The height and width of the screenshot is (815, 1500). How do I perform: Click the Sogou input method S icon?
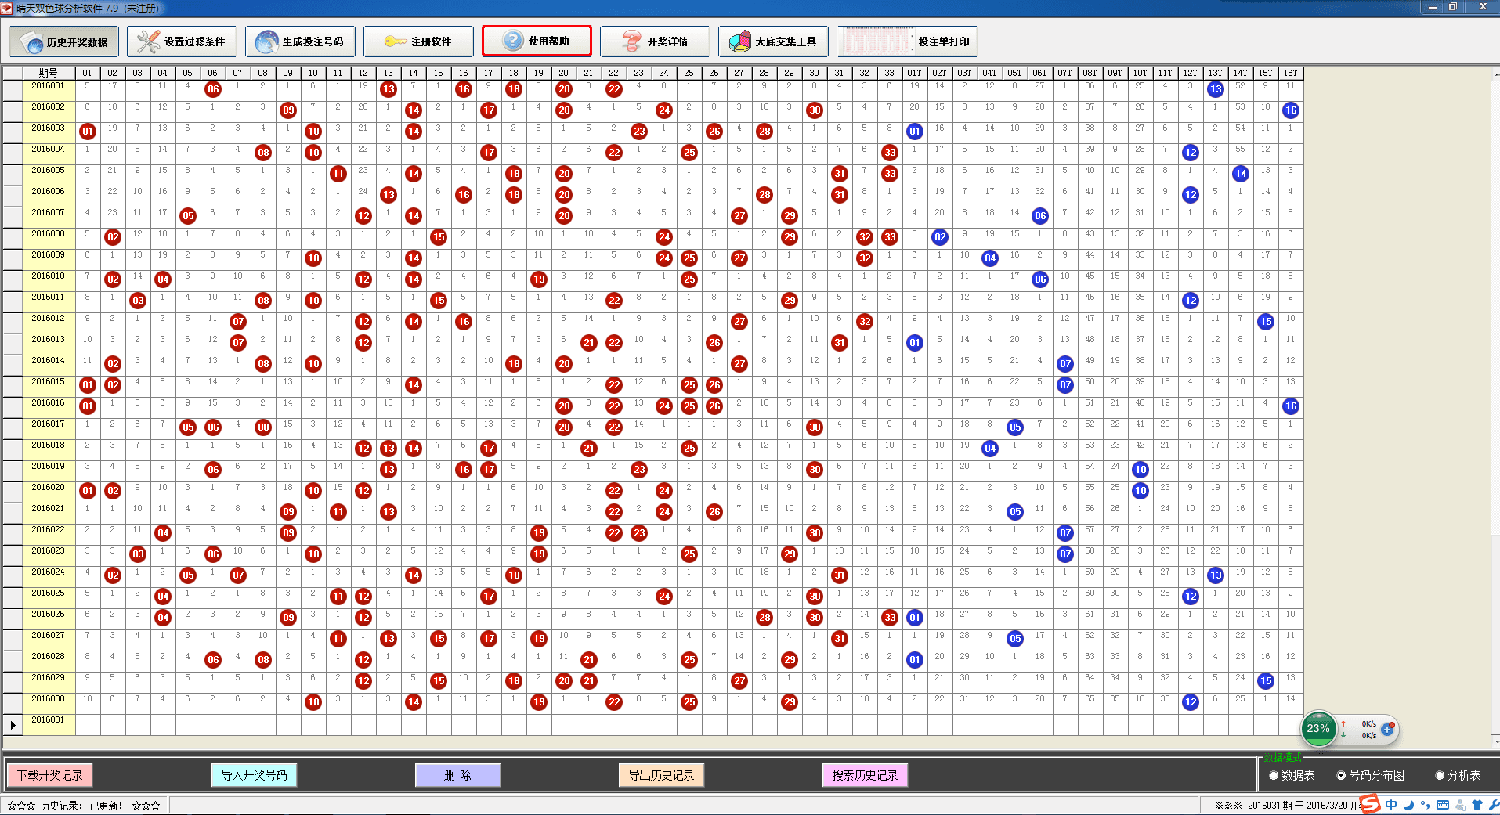click(1370, 804)
